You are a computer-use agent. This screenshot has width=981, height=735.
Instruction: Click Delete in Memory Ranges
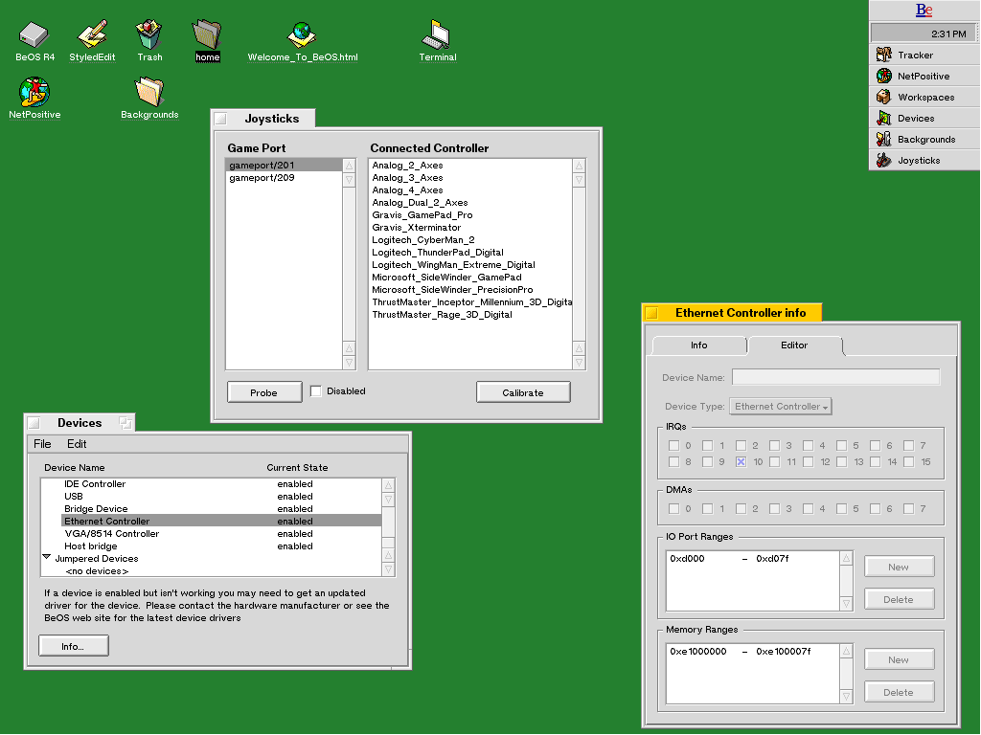coord(899,693)
